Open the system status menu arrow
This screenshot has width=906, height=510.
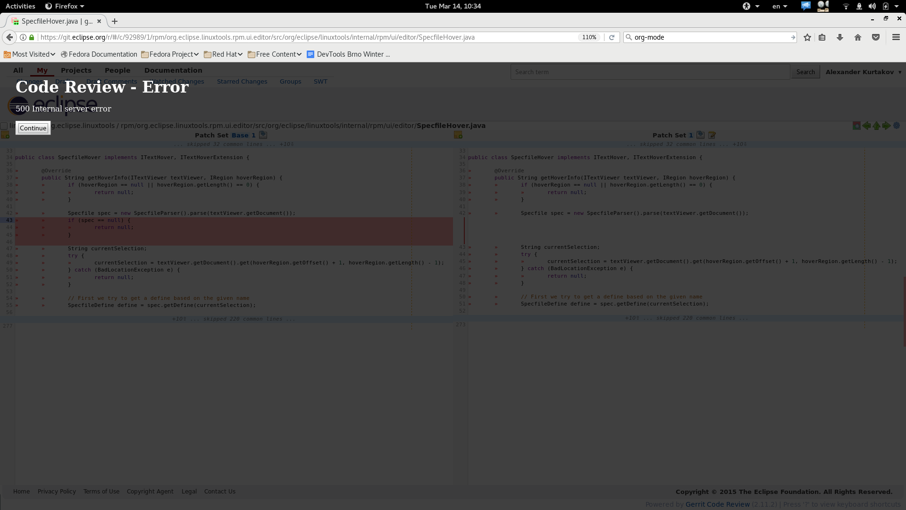click(x=897, y=6)
